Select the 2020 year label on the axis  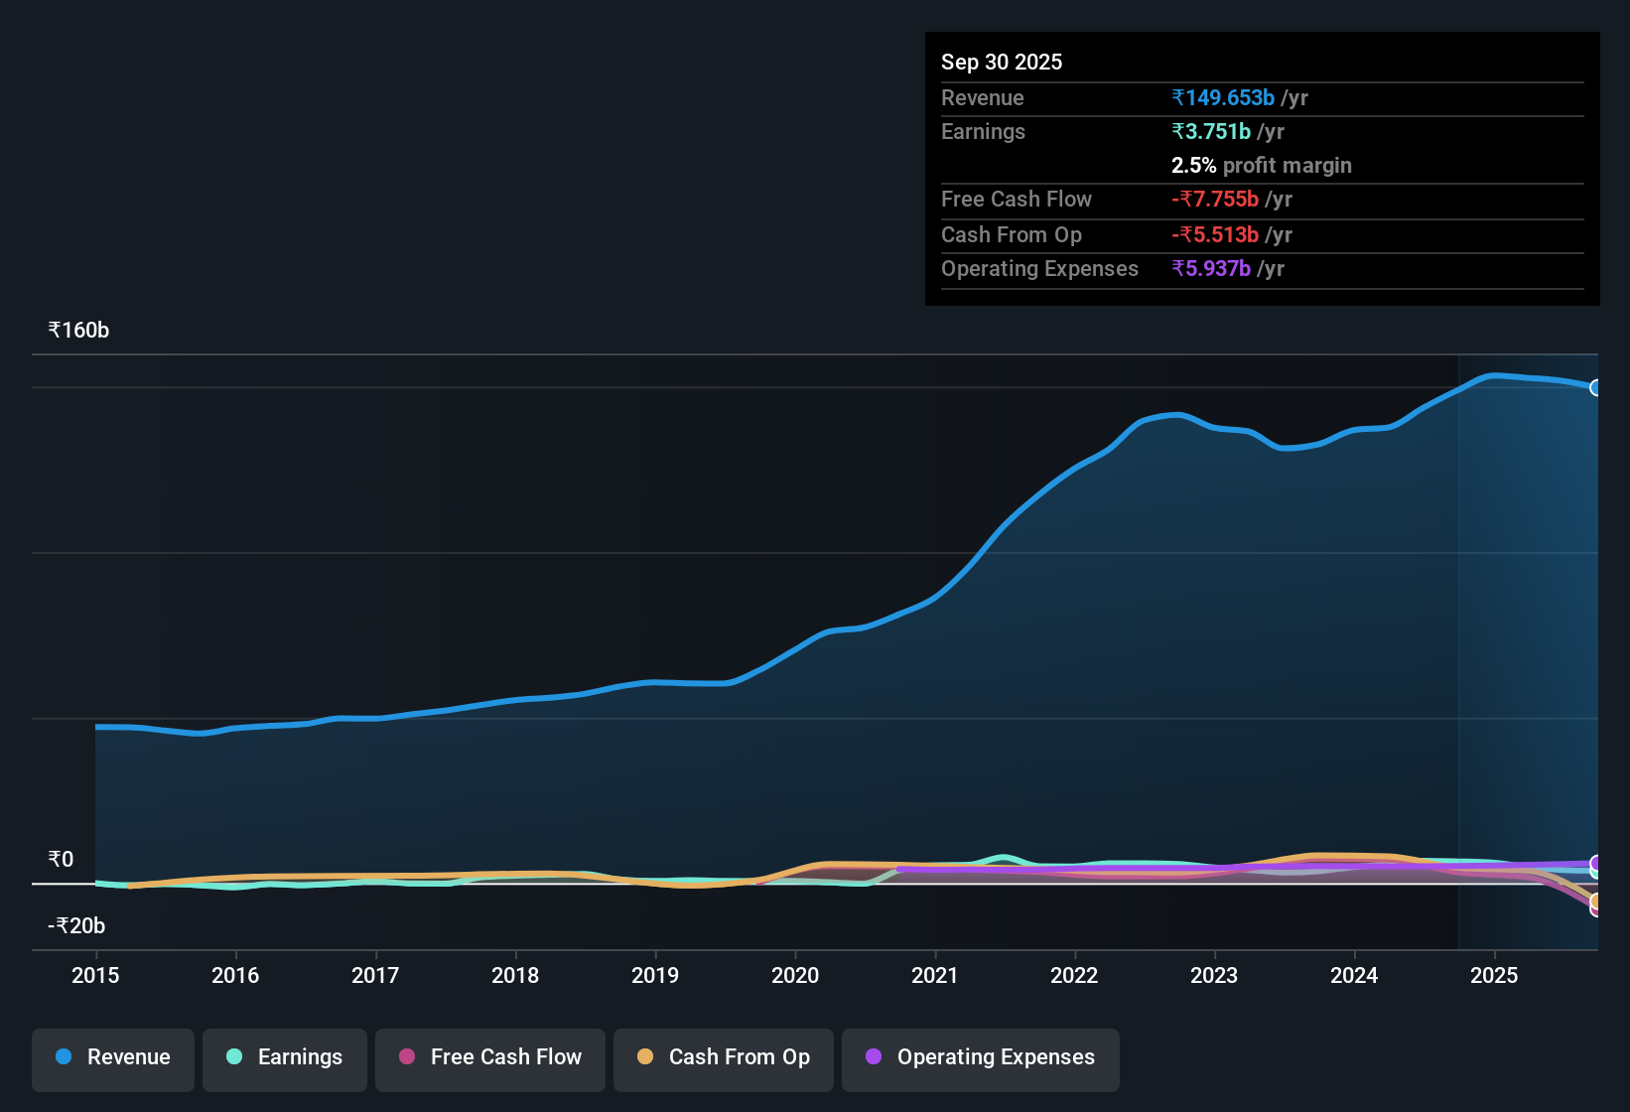tap(795, 976)
